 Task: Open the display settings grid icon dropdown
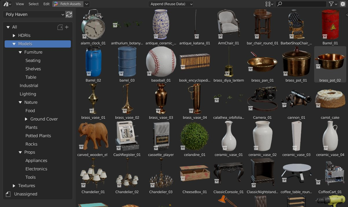pyautogui.click(x=269, y=4)
